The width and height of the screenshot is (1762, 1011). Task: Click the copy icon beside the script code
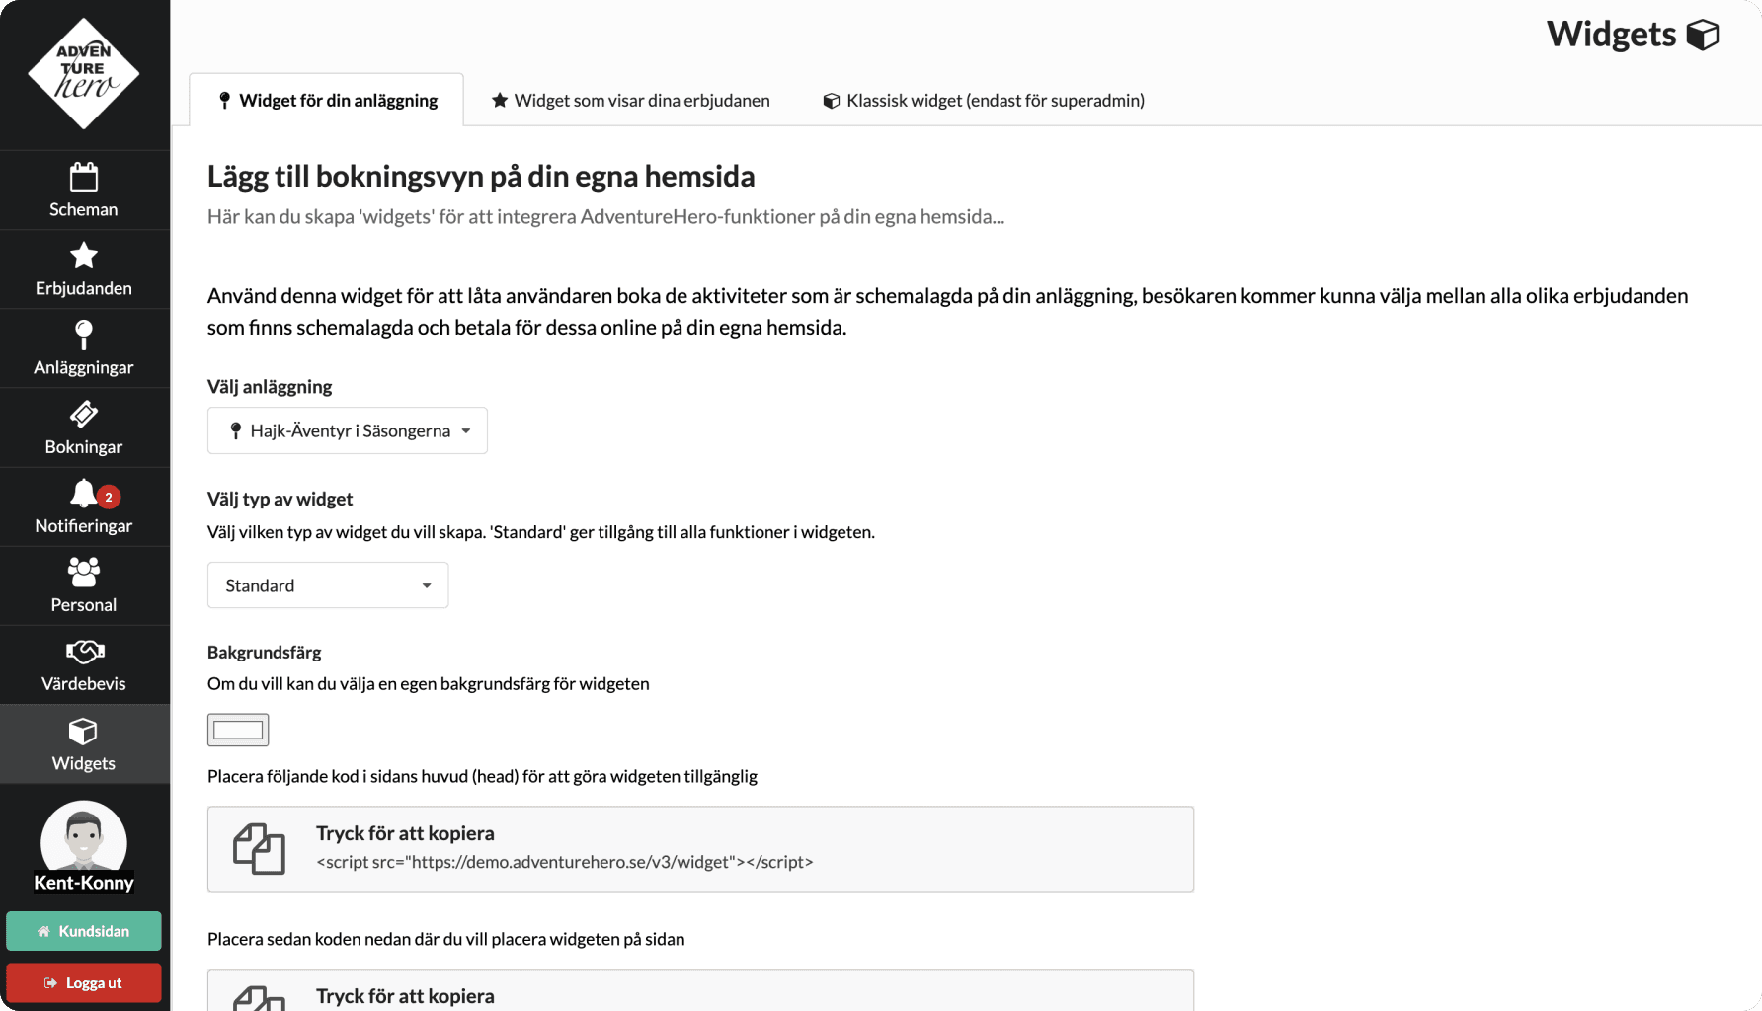[x=259, y=849]
